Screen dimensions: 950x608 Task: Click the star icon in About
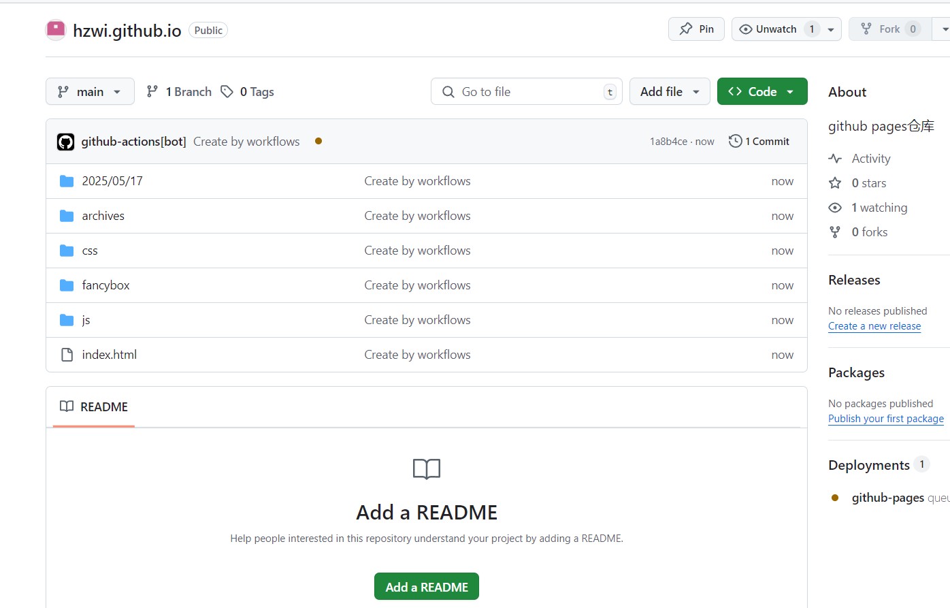coord(835,183)
